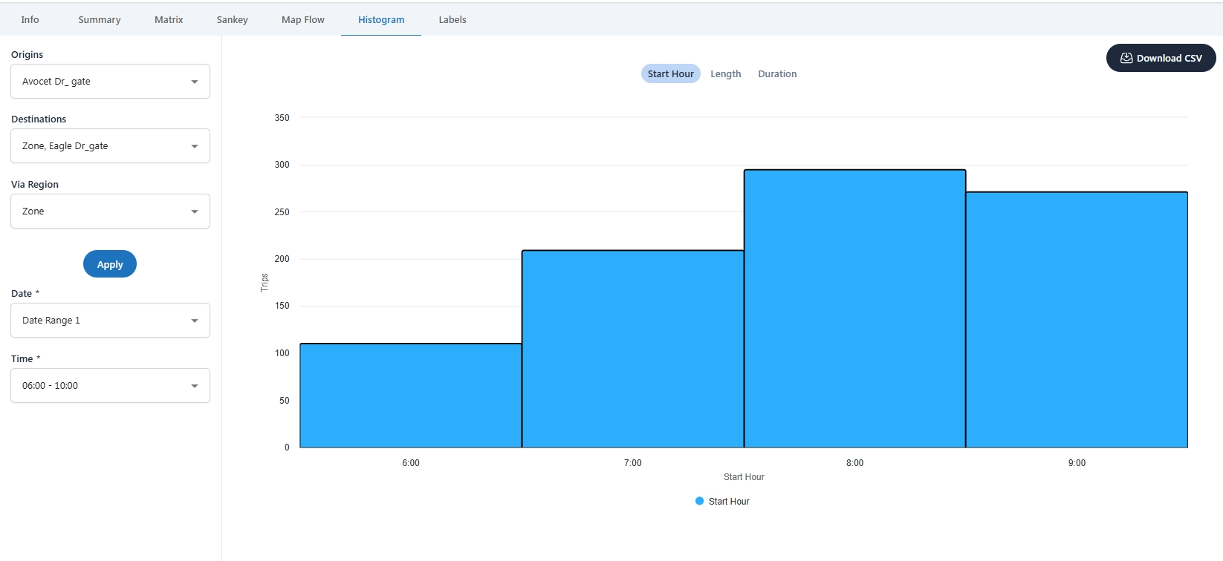The image size is (1223, 561).
Task: Click the 150 y-axis value
Action: click(x=282, y=306)
